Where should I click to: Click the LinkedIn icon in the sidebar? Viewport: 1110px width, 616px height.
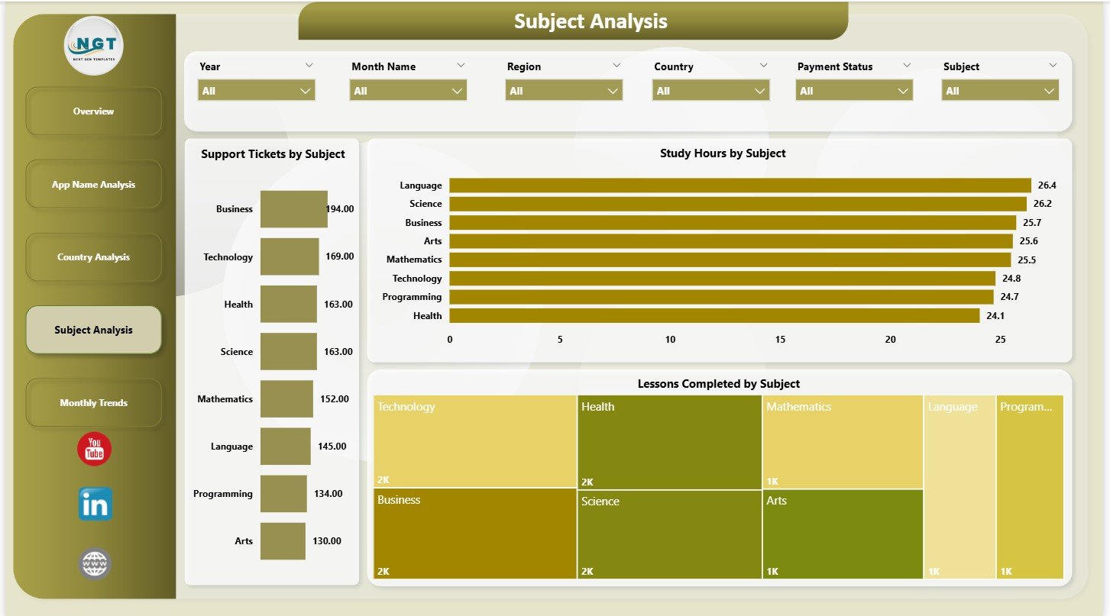click(x=94, y=505)
